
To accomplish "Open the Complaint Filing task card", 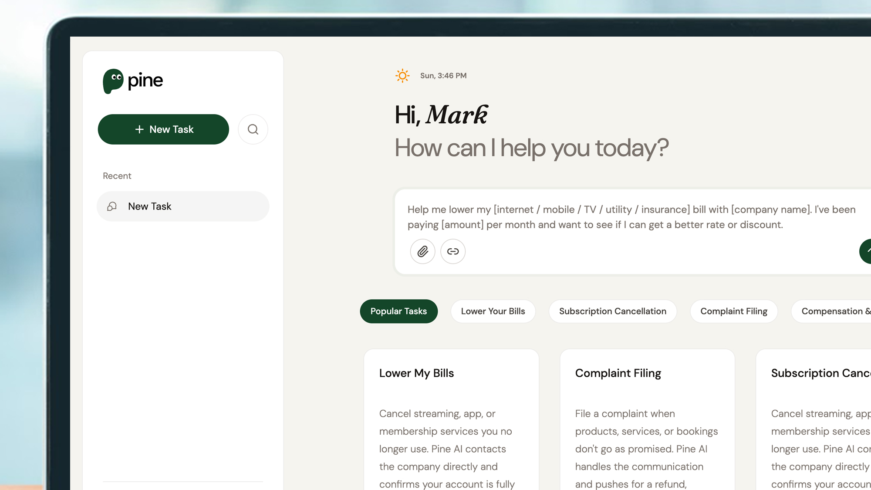I will point(647,418).
